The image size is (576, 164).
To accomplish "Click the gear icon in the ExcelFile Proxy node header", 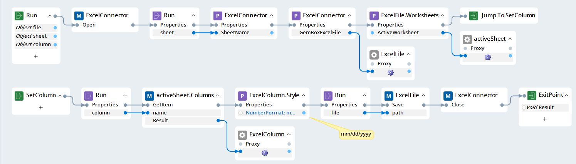I will 374,54.
